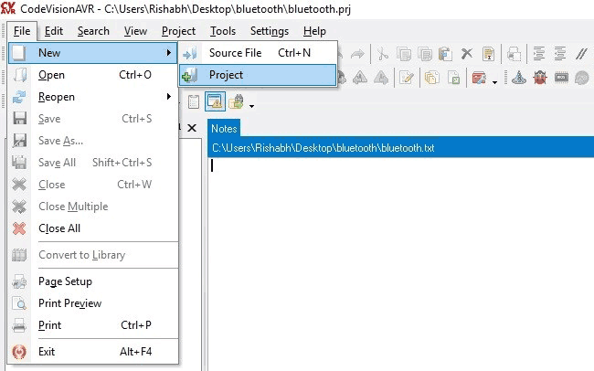Screen dimensions: 594x371
Task: Click the project notes pencil icon
Action: [407, 79]
